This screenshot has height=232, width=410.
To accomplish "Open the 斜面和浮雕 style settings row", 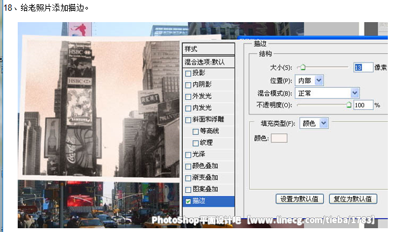I will (208, 119).
